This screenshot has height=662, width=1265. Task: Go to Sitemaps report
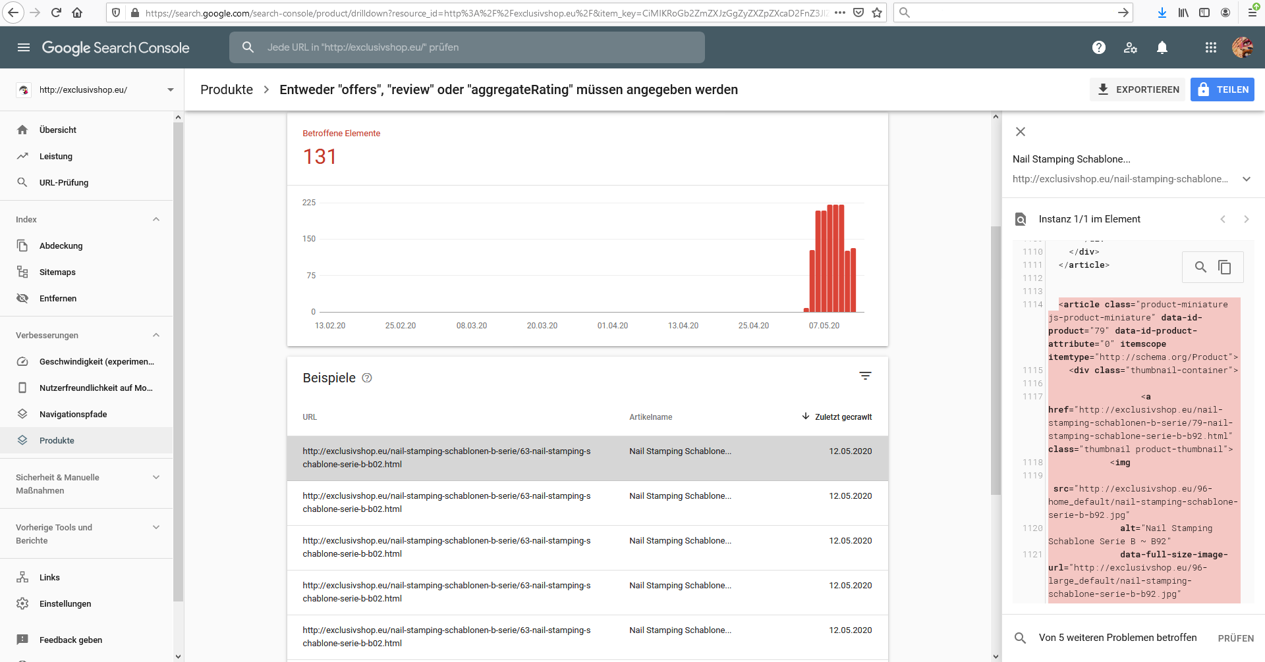(57, 272)
